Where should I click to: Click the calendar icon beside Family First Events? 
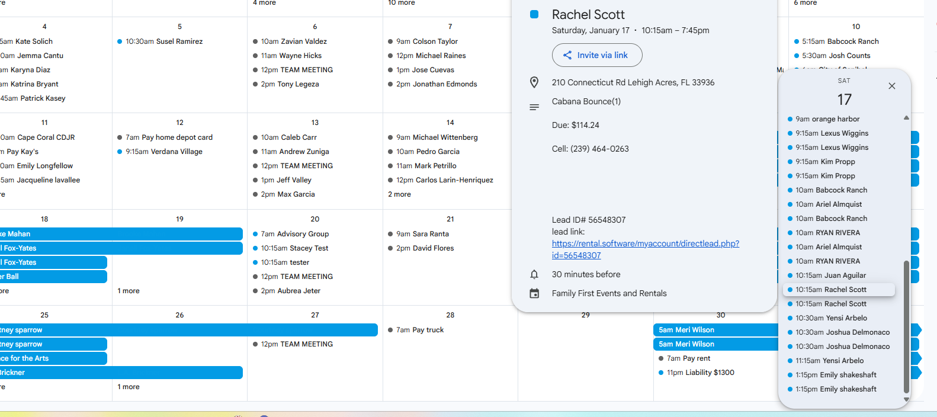click(534, 293)
